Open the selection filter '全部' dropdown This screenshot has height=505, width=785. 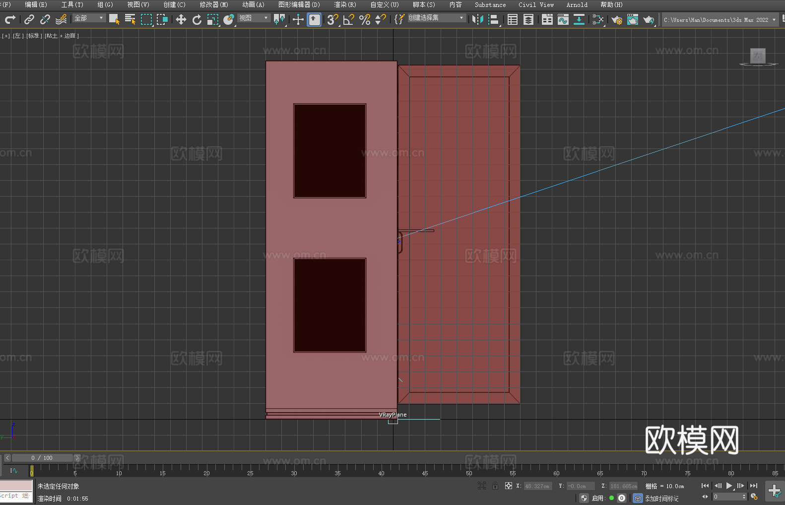[89, 18]
